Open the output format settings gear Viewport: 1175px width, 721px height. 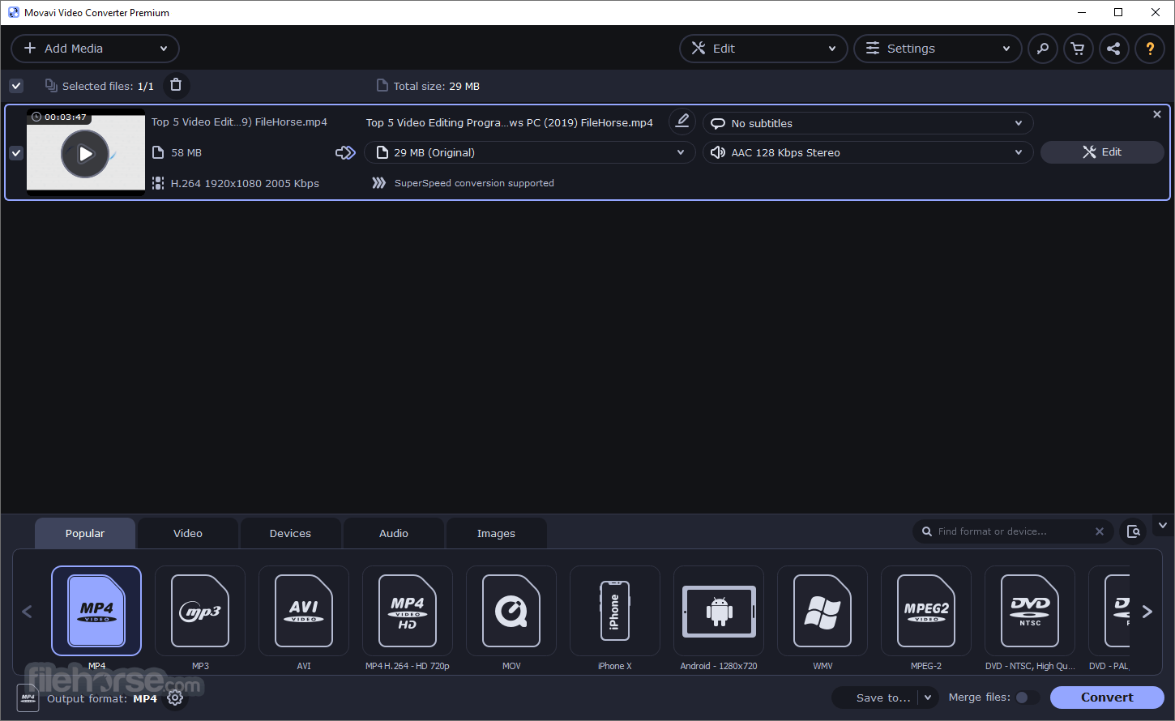tap(175, 698)
